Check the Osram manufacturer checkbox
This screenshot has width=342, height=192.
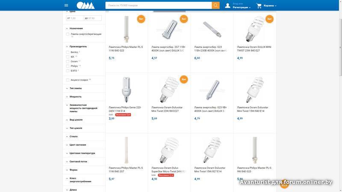[x=68, y=61]
